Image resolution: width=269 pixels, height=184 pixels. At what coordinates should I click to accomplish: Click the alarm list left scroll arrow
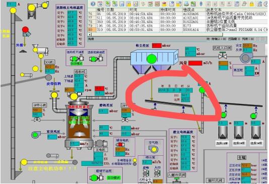pos(90,34)
